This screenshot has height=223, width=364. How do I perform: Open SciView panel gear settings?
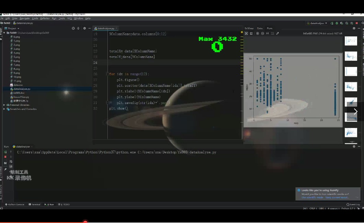pos(354,28)
